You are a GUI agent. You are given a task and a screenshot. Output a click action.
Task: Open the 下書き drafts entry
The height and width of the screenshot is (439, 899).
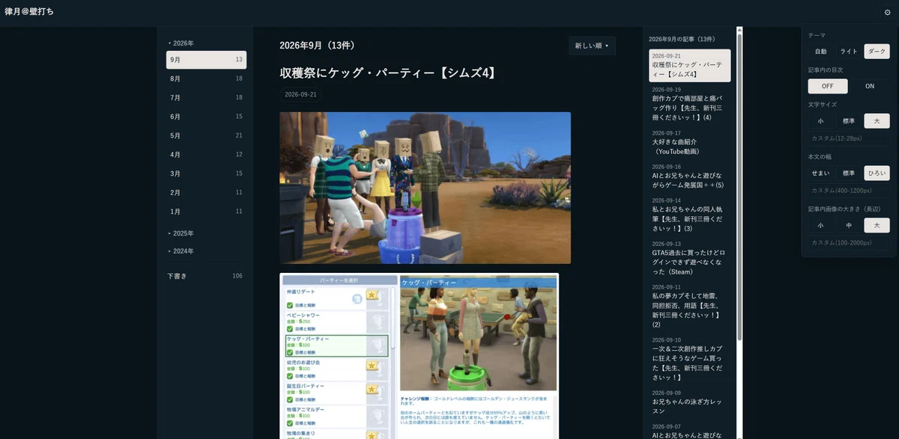coord(206,276)
